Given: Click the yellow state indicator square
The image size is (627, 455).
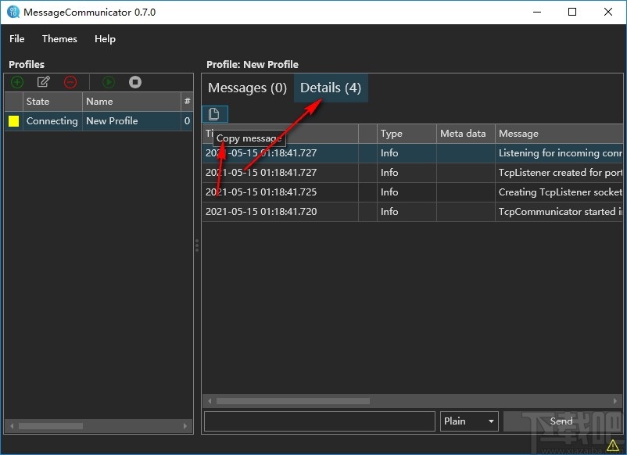Looking at the screenshot, I should coord(13,120).
